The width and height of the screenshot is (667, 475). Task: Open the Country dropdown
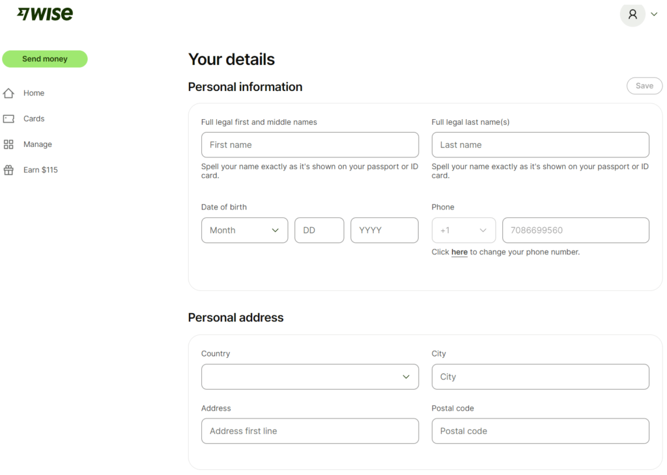[309, 376]
